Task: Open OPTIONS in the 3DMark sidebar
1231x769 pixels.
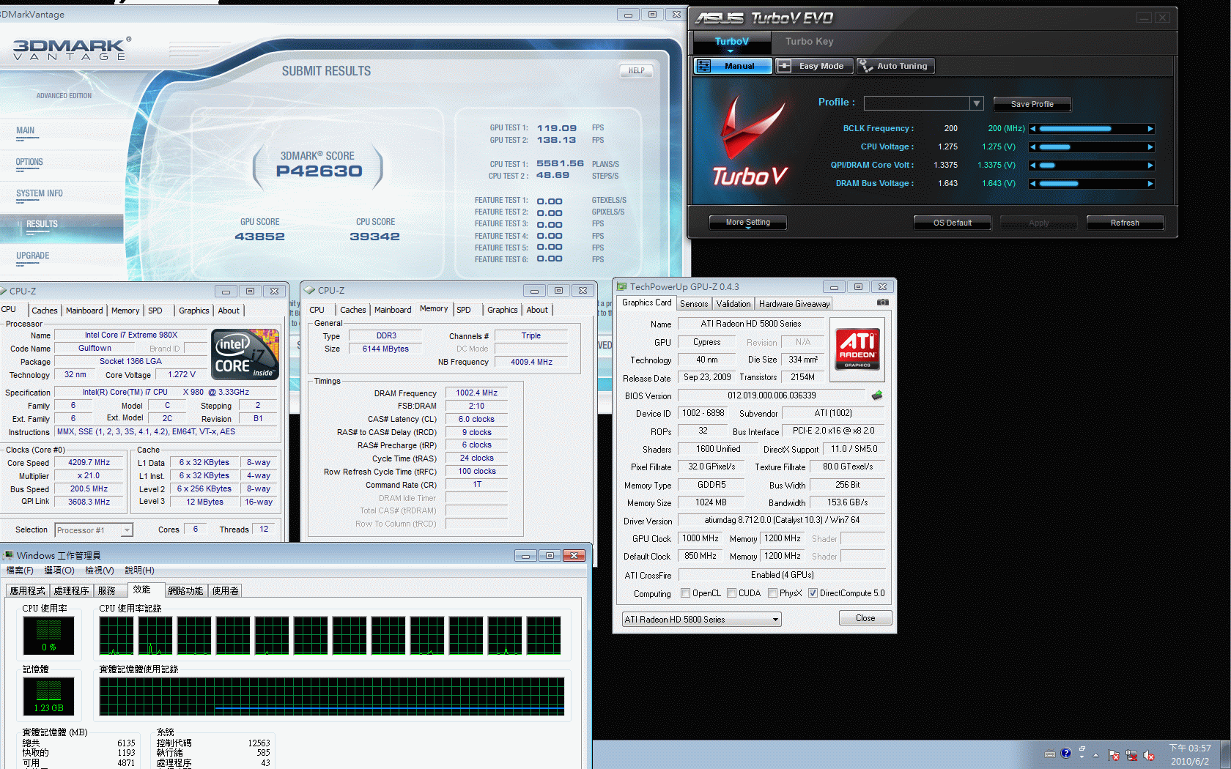Action: tap(29, 163)
